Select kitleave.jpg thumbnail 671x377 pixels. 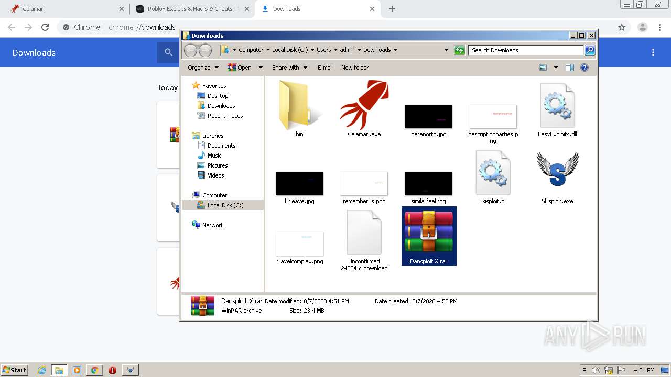click(299, 183)
